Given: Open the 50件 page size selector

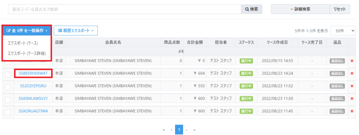Looking at the screenshot, I should pos(343,31).
